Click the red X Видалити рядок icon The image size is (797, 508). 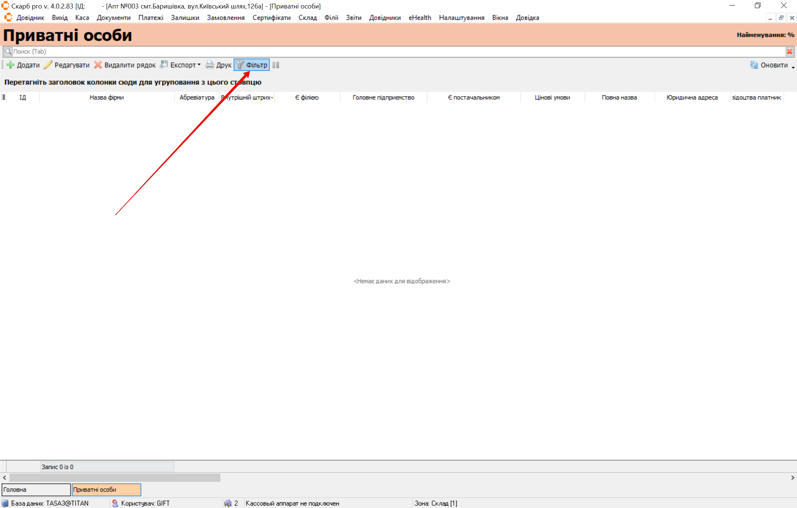[98, 65]
